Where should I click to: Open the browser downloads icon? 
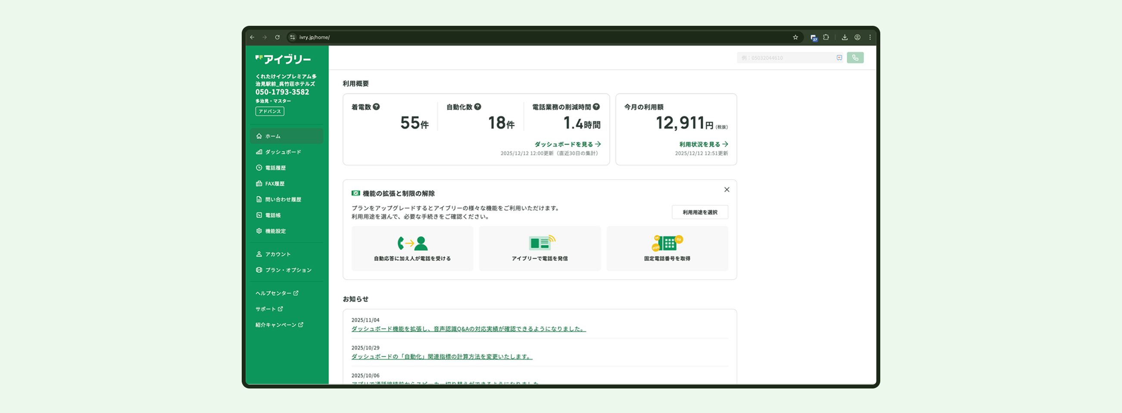pyautogui.click(x=845, y=37)
